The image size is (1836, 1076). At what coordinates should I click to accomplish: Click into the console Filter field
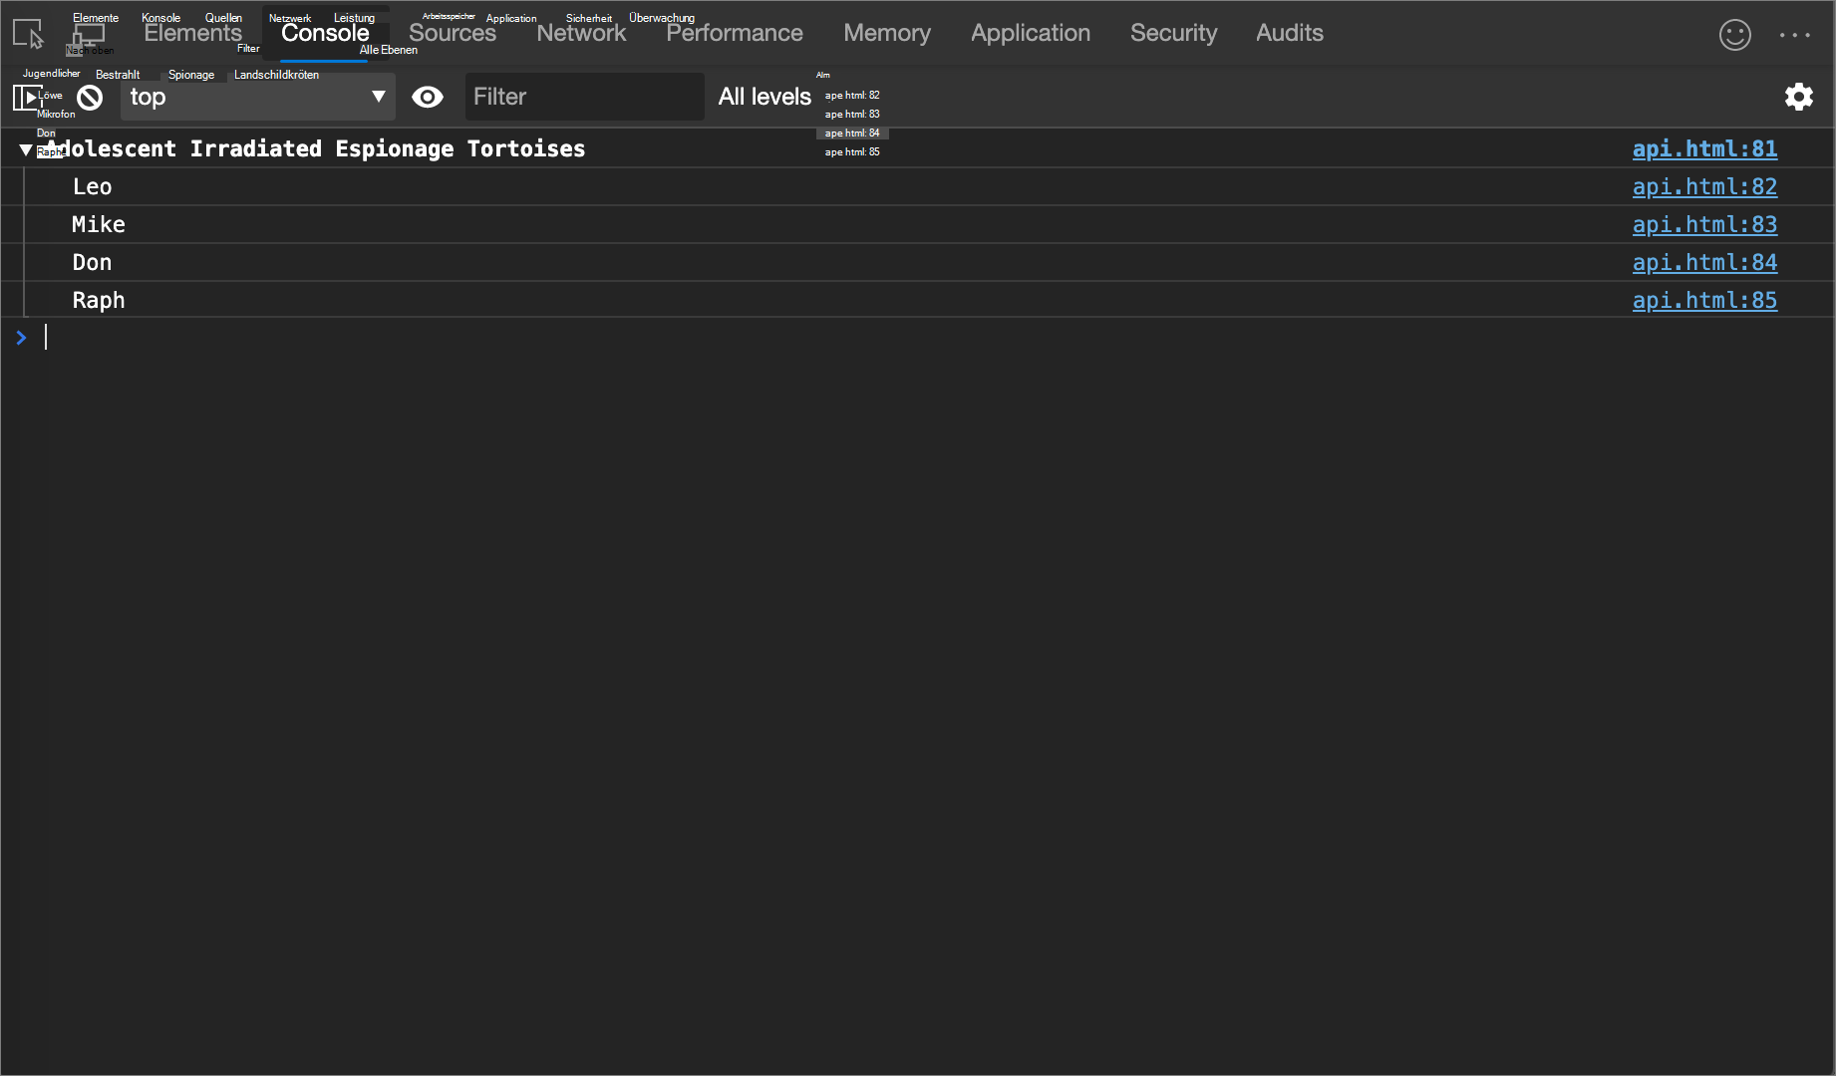pos(584,96)
